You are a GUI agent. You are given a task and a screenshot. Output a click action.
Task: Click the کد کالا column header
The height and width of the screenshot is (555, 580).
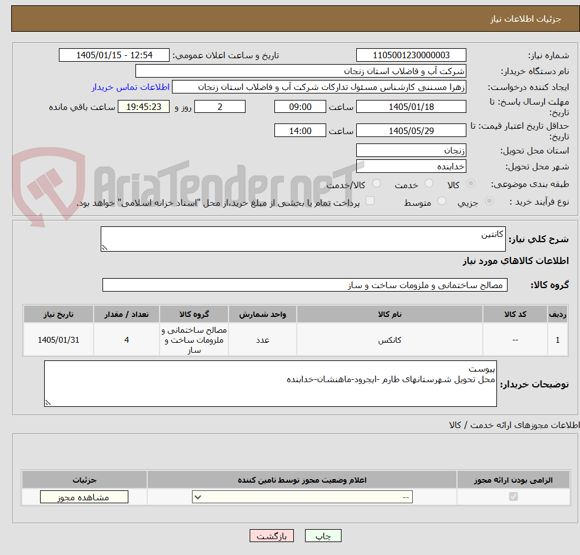pos(515,314)
